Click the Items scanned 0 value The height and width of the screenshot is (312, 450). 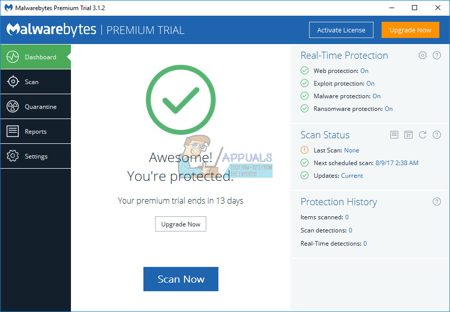pos(347,217)
